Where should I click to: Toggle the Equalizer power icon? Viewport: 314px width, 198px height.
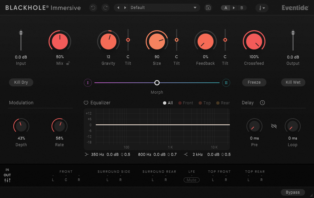tap(86, 103)
